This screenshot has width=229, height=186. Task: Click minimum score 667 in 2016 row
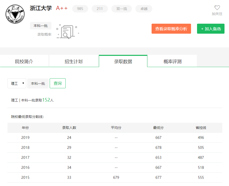click(158, 168)
